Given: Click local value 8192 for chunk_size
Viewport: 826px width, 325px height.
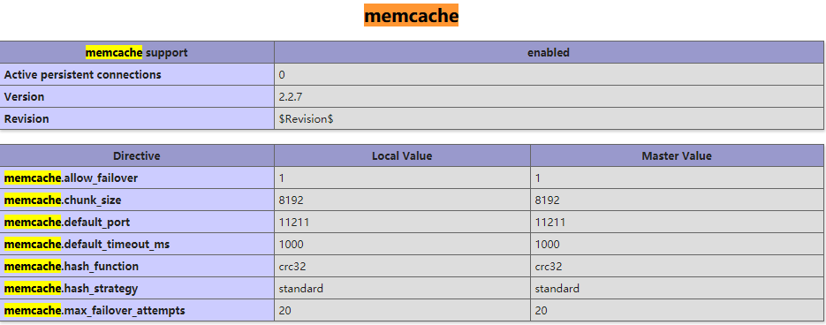Looking at the screenshot, I should coord(292,200).
